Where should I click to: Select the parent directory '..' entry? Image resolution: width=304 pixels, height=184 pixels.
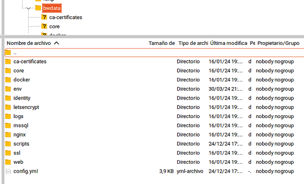coord(154,53)
